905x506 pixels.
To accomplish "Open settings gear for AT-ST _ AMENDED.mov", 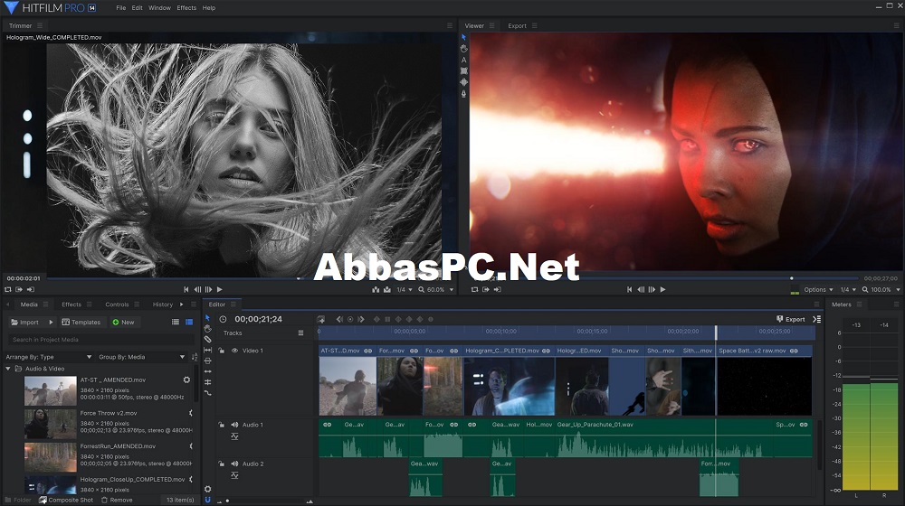I will [186, 379].
